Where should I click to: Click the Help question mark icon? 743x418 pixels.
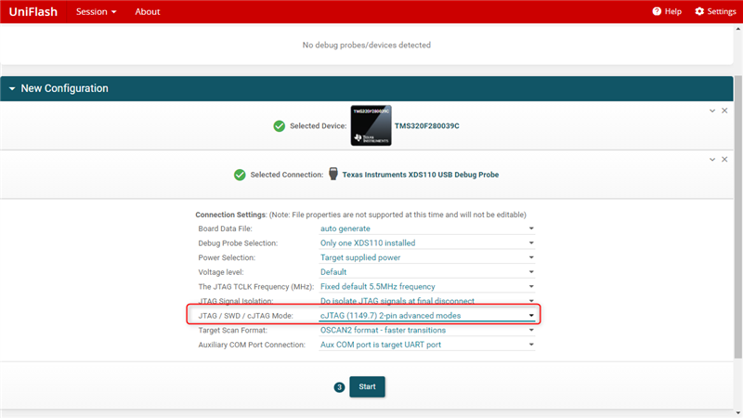click(657, 11)
